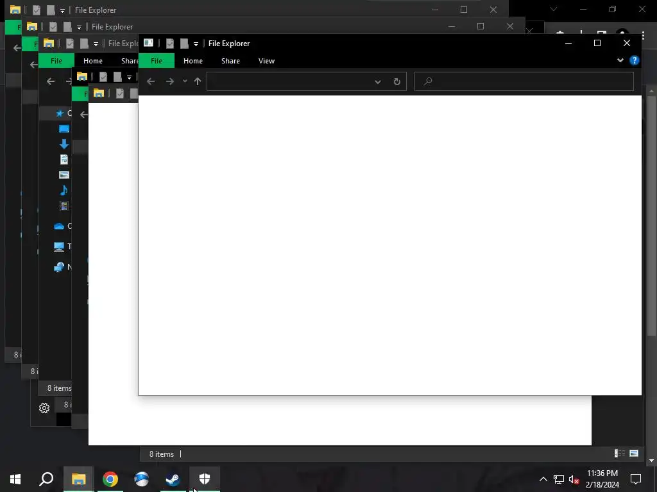657x492 pixels.
Task: Open the Chrome three-dot menu in background window
Action: tap(643, 36)
